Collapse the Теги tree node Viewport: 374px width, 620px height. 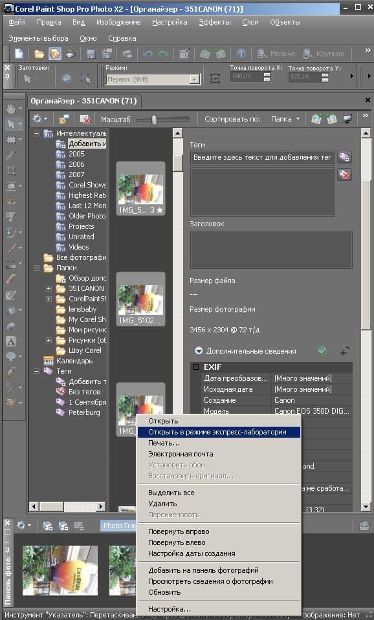pyautogui.click(x=36, y=371)
